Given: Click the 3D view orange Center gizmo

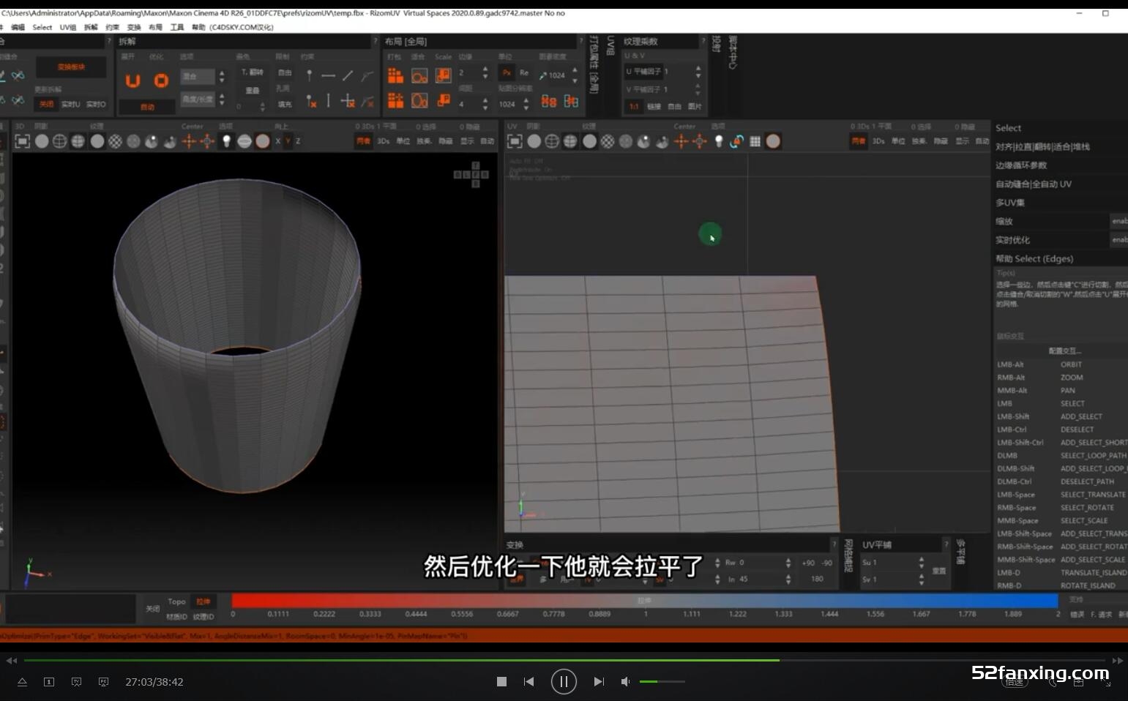Looking at the screenshot, I should [x=189, y=141].
